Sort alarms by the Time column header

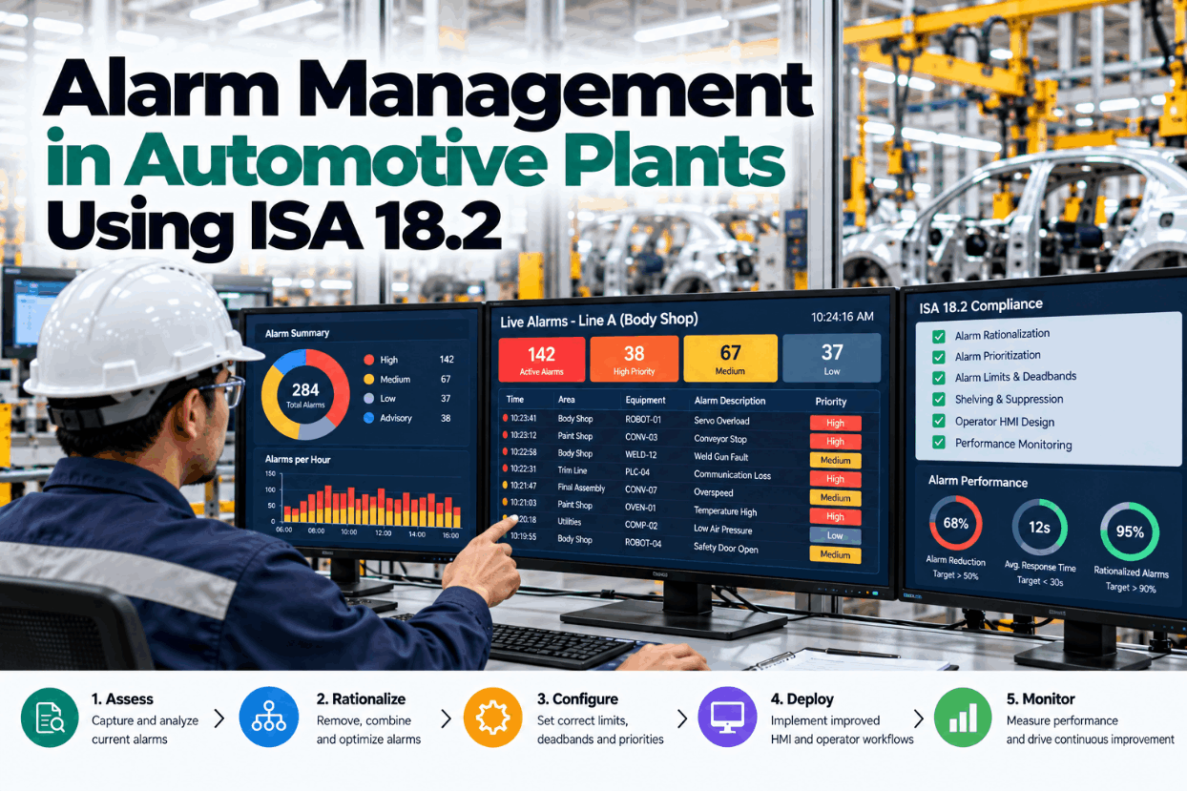point(515,400)
